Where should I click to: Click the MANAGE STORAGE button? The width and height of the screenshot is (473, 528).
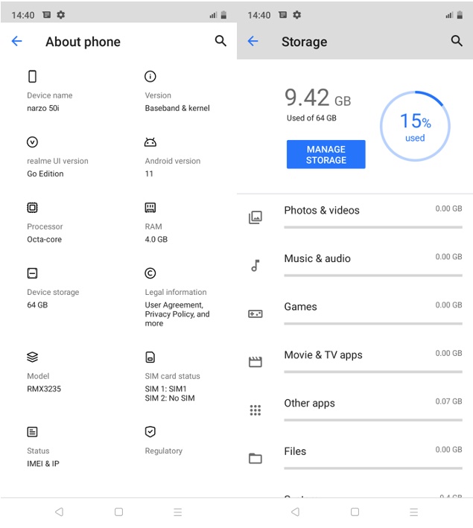(326, 154)
